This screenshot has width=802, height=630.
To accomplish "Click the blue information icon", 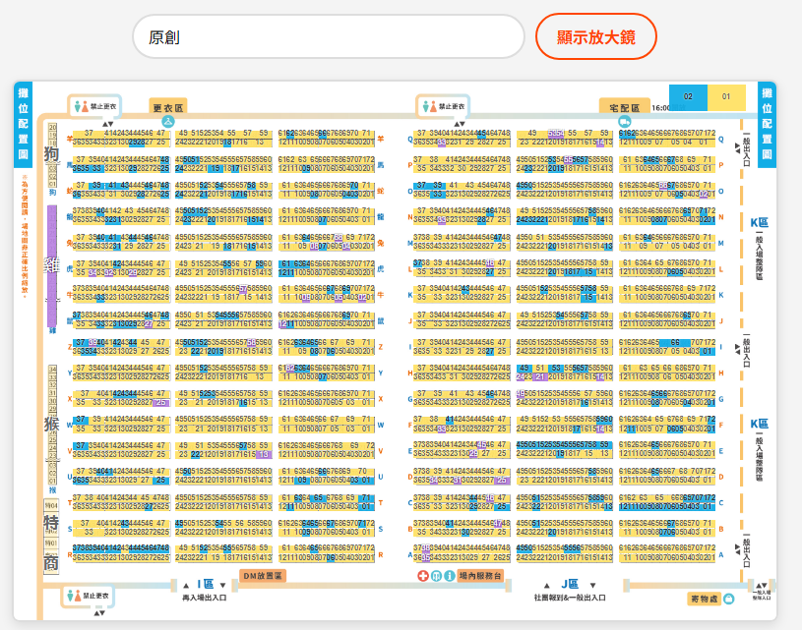I will (450, 576).
